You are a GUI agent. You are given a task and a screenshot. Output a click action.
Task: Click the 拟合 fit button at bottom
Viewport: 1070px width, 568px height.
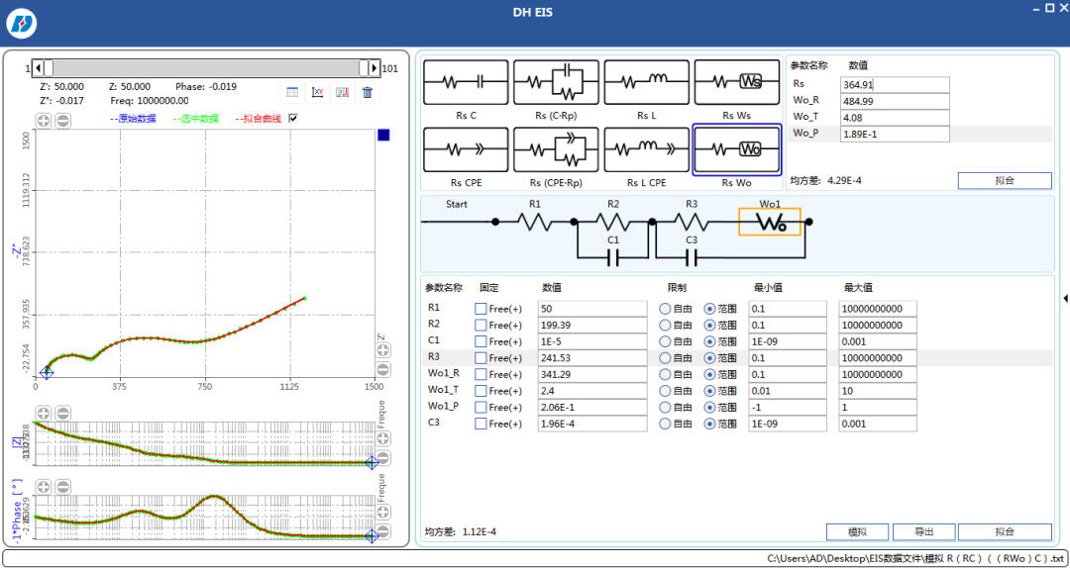pyautogui.click(x=1005, y=531)
